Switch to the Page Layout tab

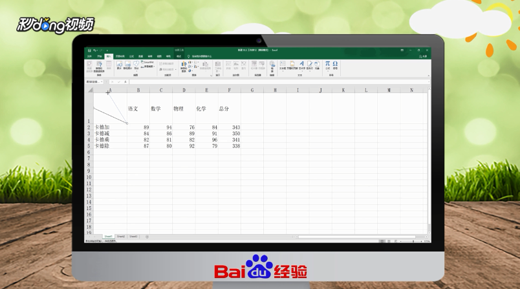click(x=120, y=56)
